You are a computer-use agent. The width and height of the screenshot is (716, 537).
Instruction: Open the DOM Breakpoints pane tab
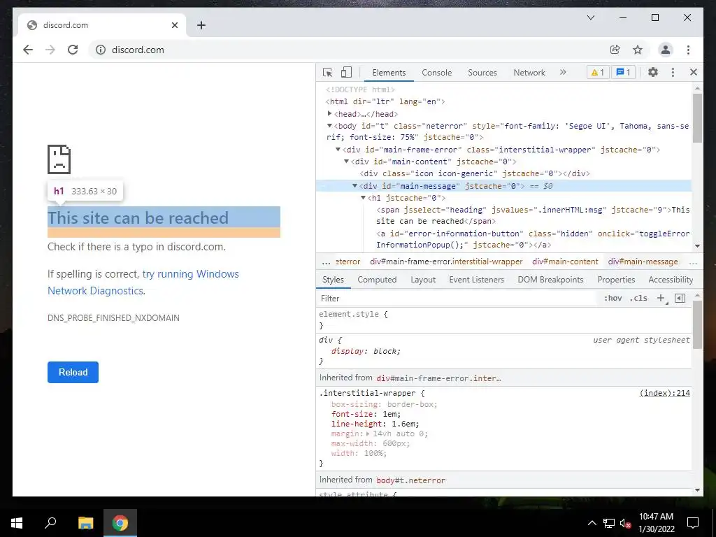tap(550, 280)
